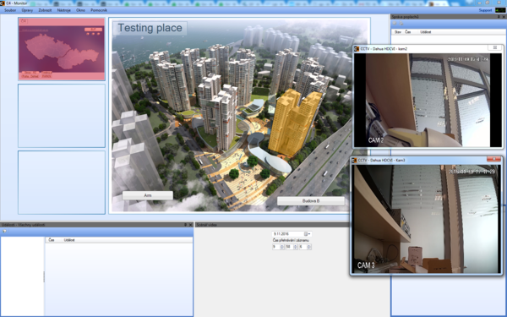
Task: Adjust the minutes spinner in playback time
Action: tap(295, 247)
